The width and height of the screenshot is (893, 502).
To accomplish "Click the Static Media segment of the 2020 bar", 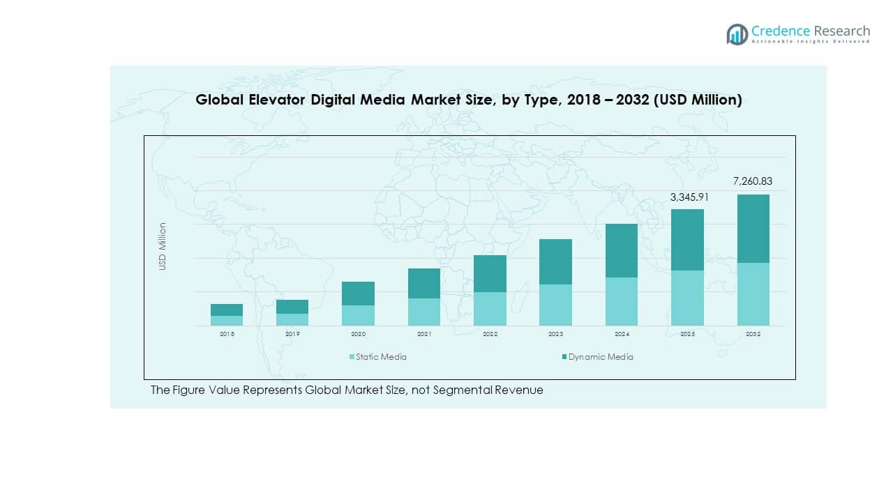I will point(358,315).
